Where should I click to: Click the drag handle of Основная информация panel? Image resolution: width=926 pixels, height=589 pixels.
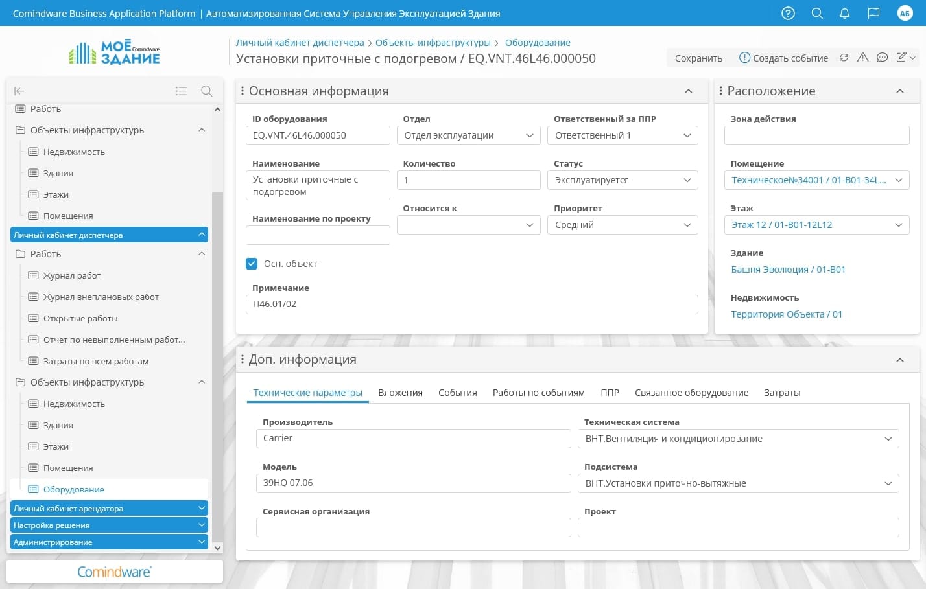point(243,91)
